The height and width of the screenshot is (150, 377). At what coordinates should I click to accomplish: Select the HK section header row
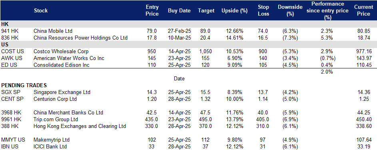pyautogui.click(x=189, y=24)
